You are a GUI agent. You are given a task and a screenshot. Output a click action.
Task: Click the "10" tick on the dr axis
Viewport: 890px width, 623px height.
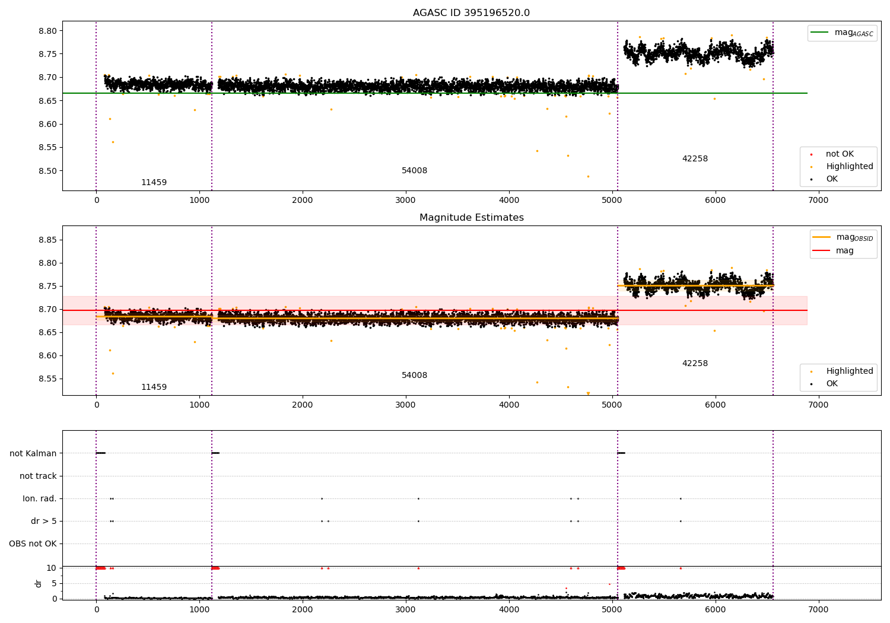(51, 568)
